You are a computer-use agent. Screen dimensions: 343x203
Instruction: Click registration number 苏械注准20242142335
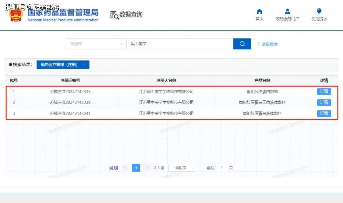(x=70, y=92)
